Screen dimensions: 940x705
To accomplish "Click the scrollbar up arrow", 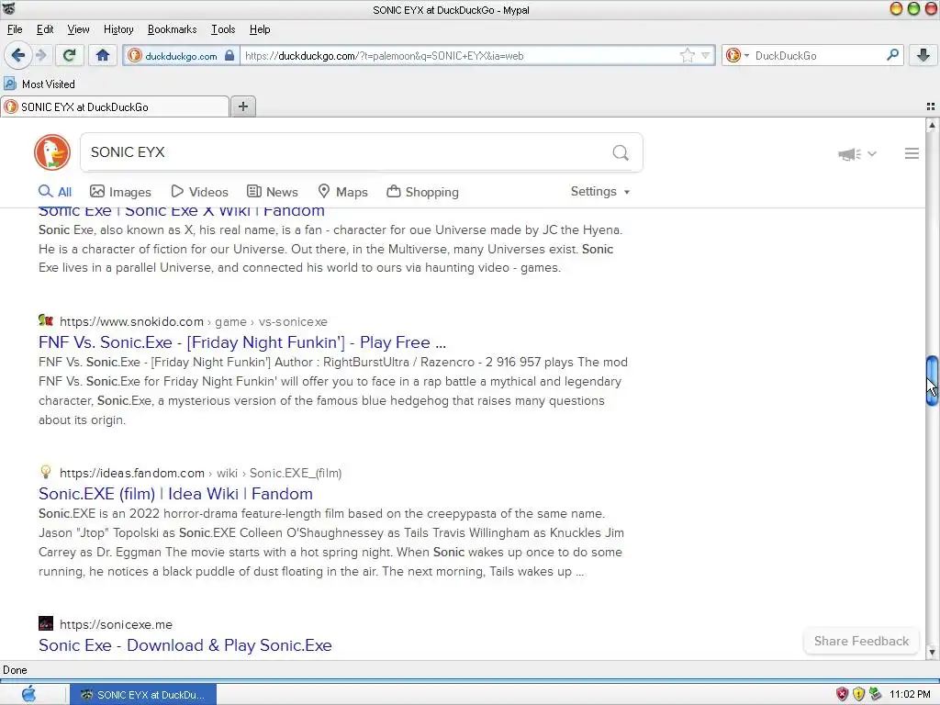I will point(932,125).
